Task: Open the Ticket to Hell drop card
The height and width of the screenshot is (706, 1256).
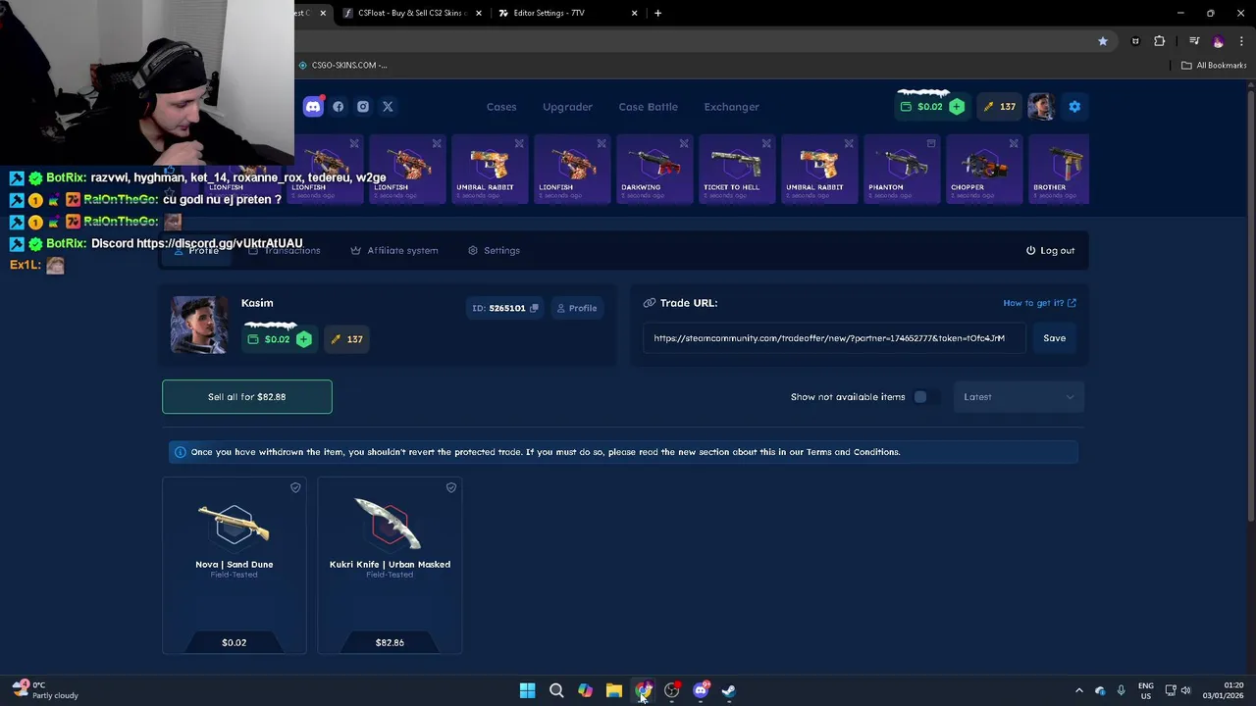Action: 735,169
